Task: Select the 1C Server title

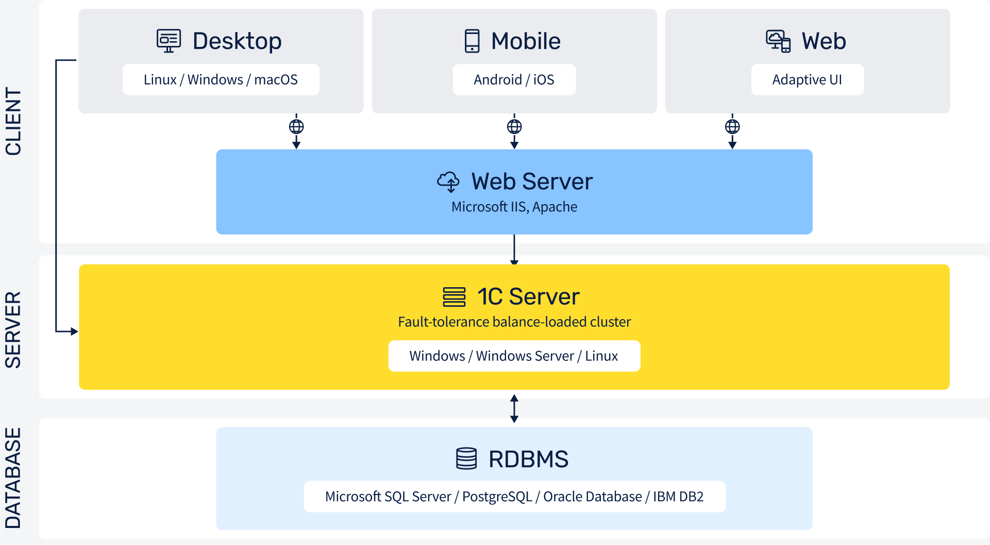Action: (529, 296)
